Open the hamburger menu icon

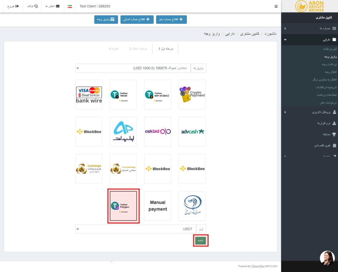pyautogui.click(x=276, y=7)
